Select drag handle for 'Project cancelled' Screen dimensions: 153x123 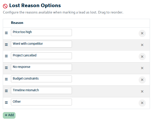tap(6, 56)
